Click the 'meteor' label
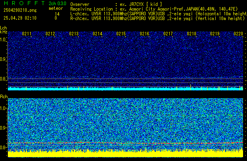Screen dimensions: 247x161 [56, 8]
